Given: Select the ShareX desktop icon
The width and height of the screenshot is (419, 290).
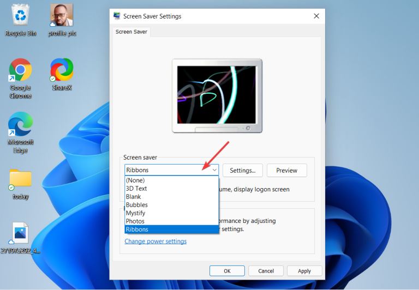Looking at the screenshot, I should tap(62, 74).
